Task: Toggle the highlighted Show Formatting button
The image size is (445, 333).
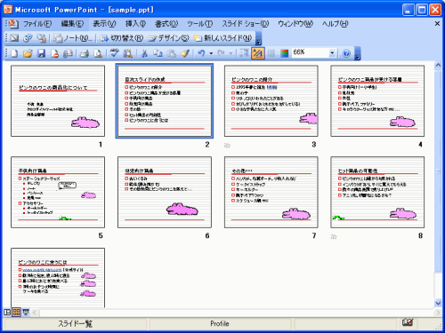Action: pyautogui.click(x=257, y=53)
